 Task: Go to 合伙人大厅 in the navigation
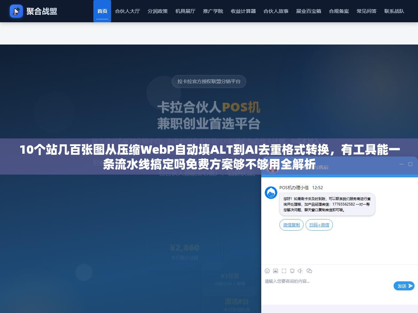click(127, 11)
